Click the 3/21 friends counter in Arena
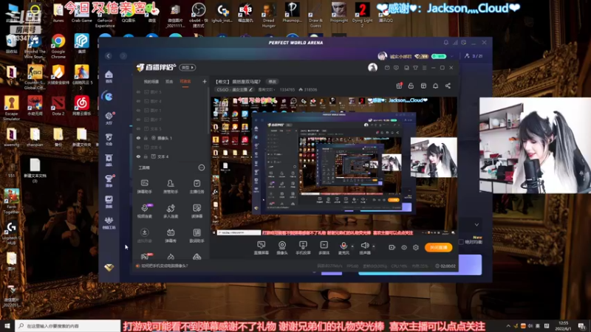 tap(474, 56)
